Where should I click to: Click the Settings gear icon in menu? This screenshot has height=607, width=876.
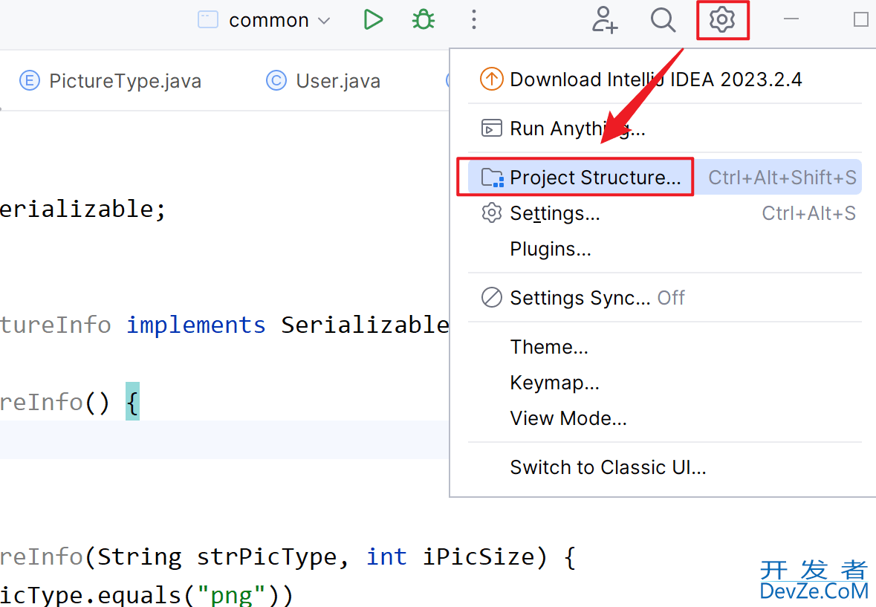(492, 213)
